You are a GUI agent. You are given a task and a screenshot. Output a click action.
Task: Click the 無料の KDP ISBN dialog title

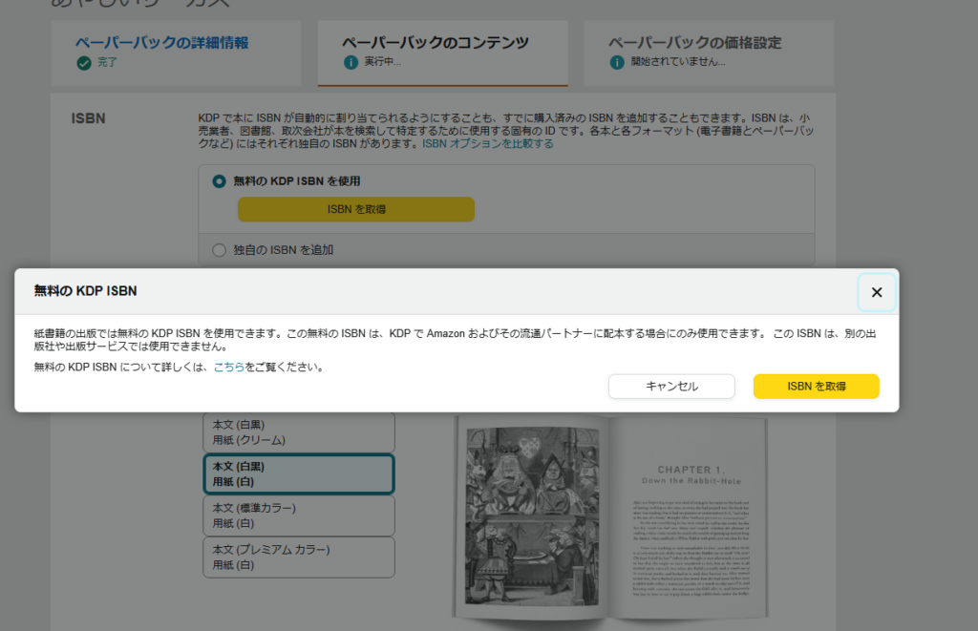85,291
